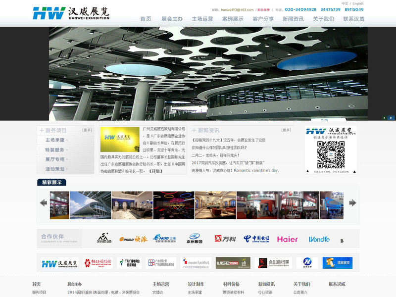
Task: Open 展会主办 in main navigation
Action: 172,19
